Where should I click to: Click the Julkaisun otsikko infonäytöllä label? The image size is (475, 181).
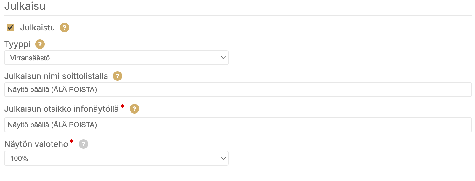point(62,109)
